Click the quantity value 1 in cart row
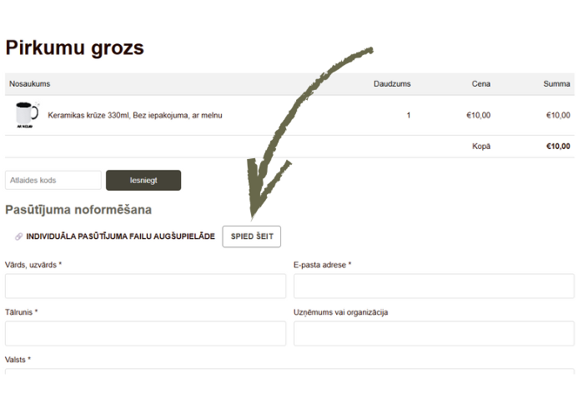583x413 pixels. (408, 115)
